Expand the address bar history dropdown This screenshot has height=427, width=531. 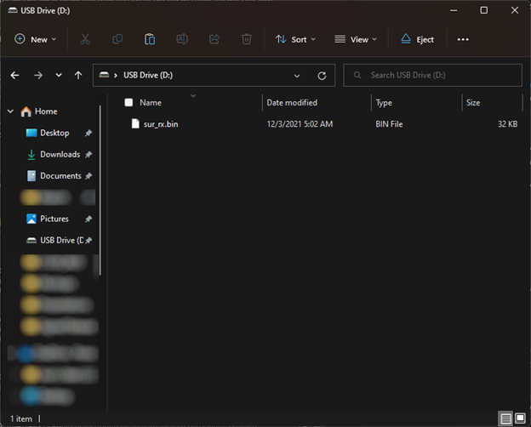coord(297,76)
